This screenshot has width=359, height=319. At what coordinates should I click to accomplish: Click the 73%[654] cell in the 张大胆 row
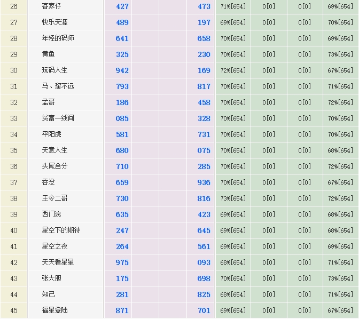pos(340,278)
